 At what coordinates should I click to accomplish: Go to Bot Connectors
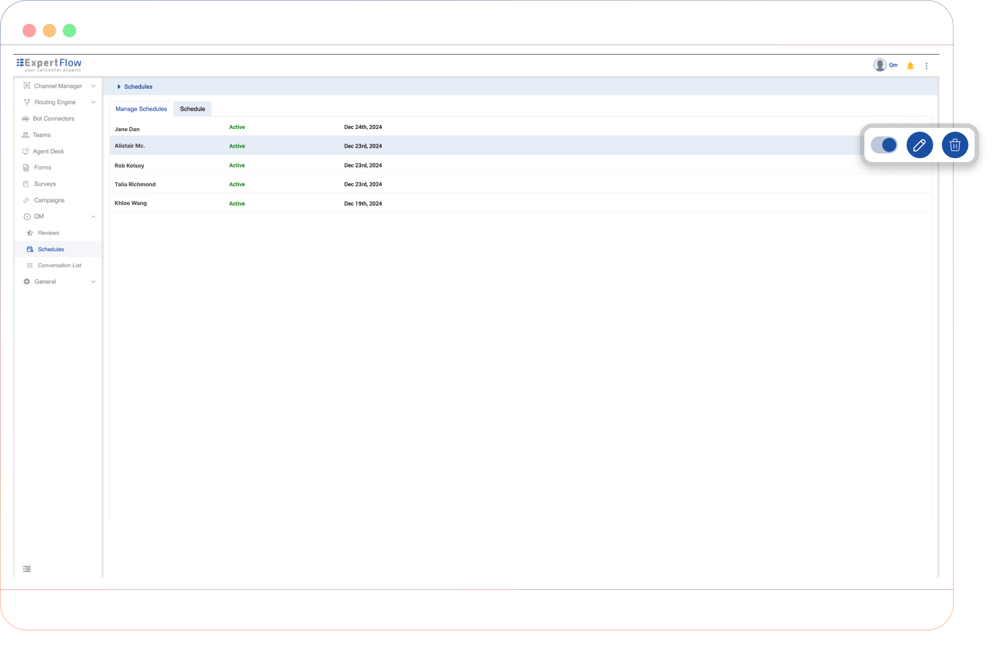click(x=53, y=119)
